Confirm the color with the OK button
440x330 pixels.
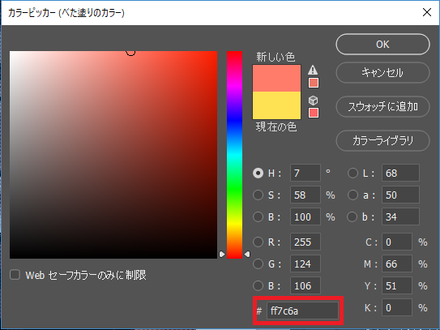click(x=382, y=45)
